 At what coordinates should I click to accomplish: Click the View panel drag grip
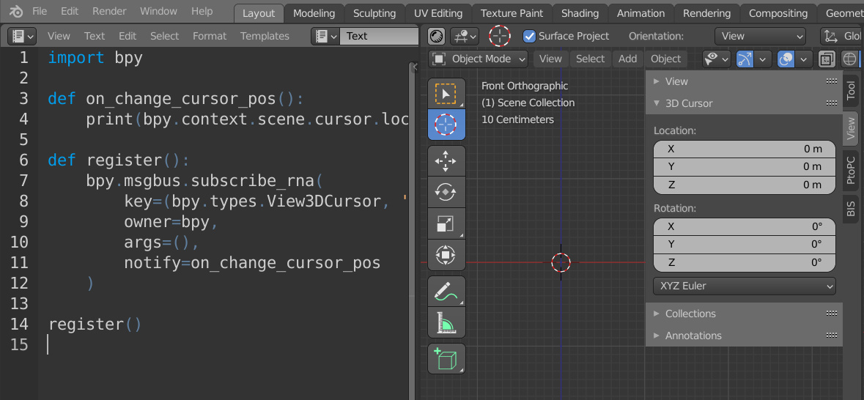(x=832, y=81)
